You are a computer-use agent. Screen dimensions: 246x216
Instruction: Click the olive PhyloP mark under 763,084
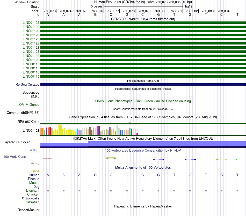[221, 159]
